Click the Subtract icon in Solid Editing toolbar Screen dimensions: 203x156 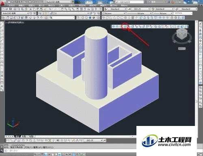117,26
